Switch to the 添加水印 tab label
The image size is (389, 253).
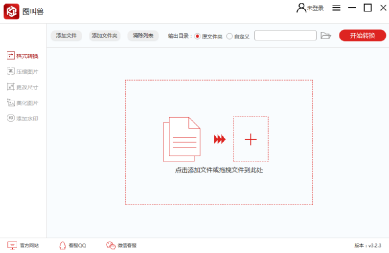(x=27, y=119)
